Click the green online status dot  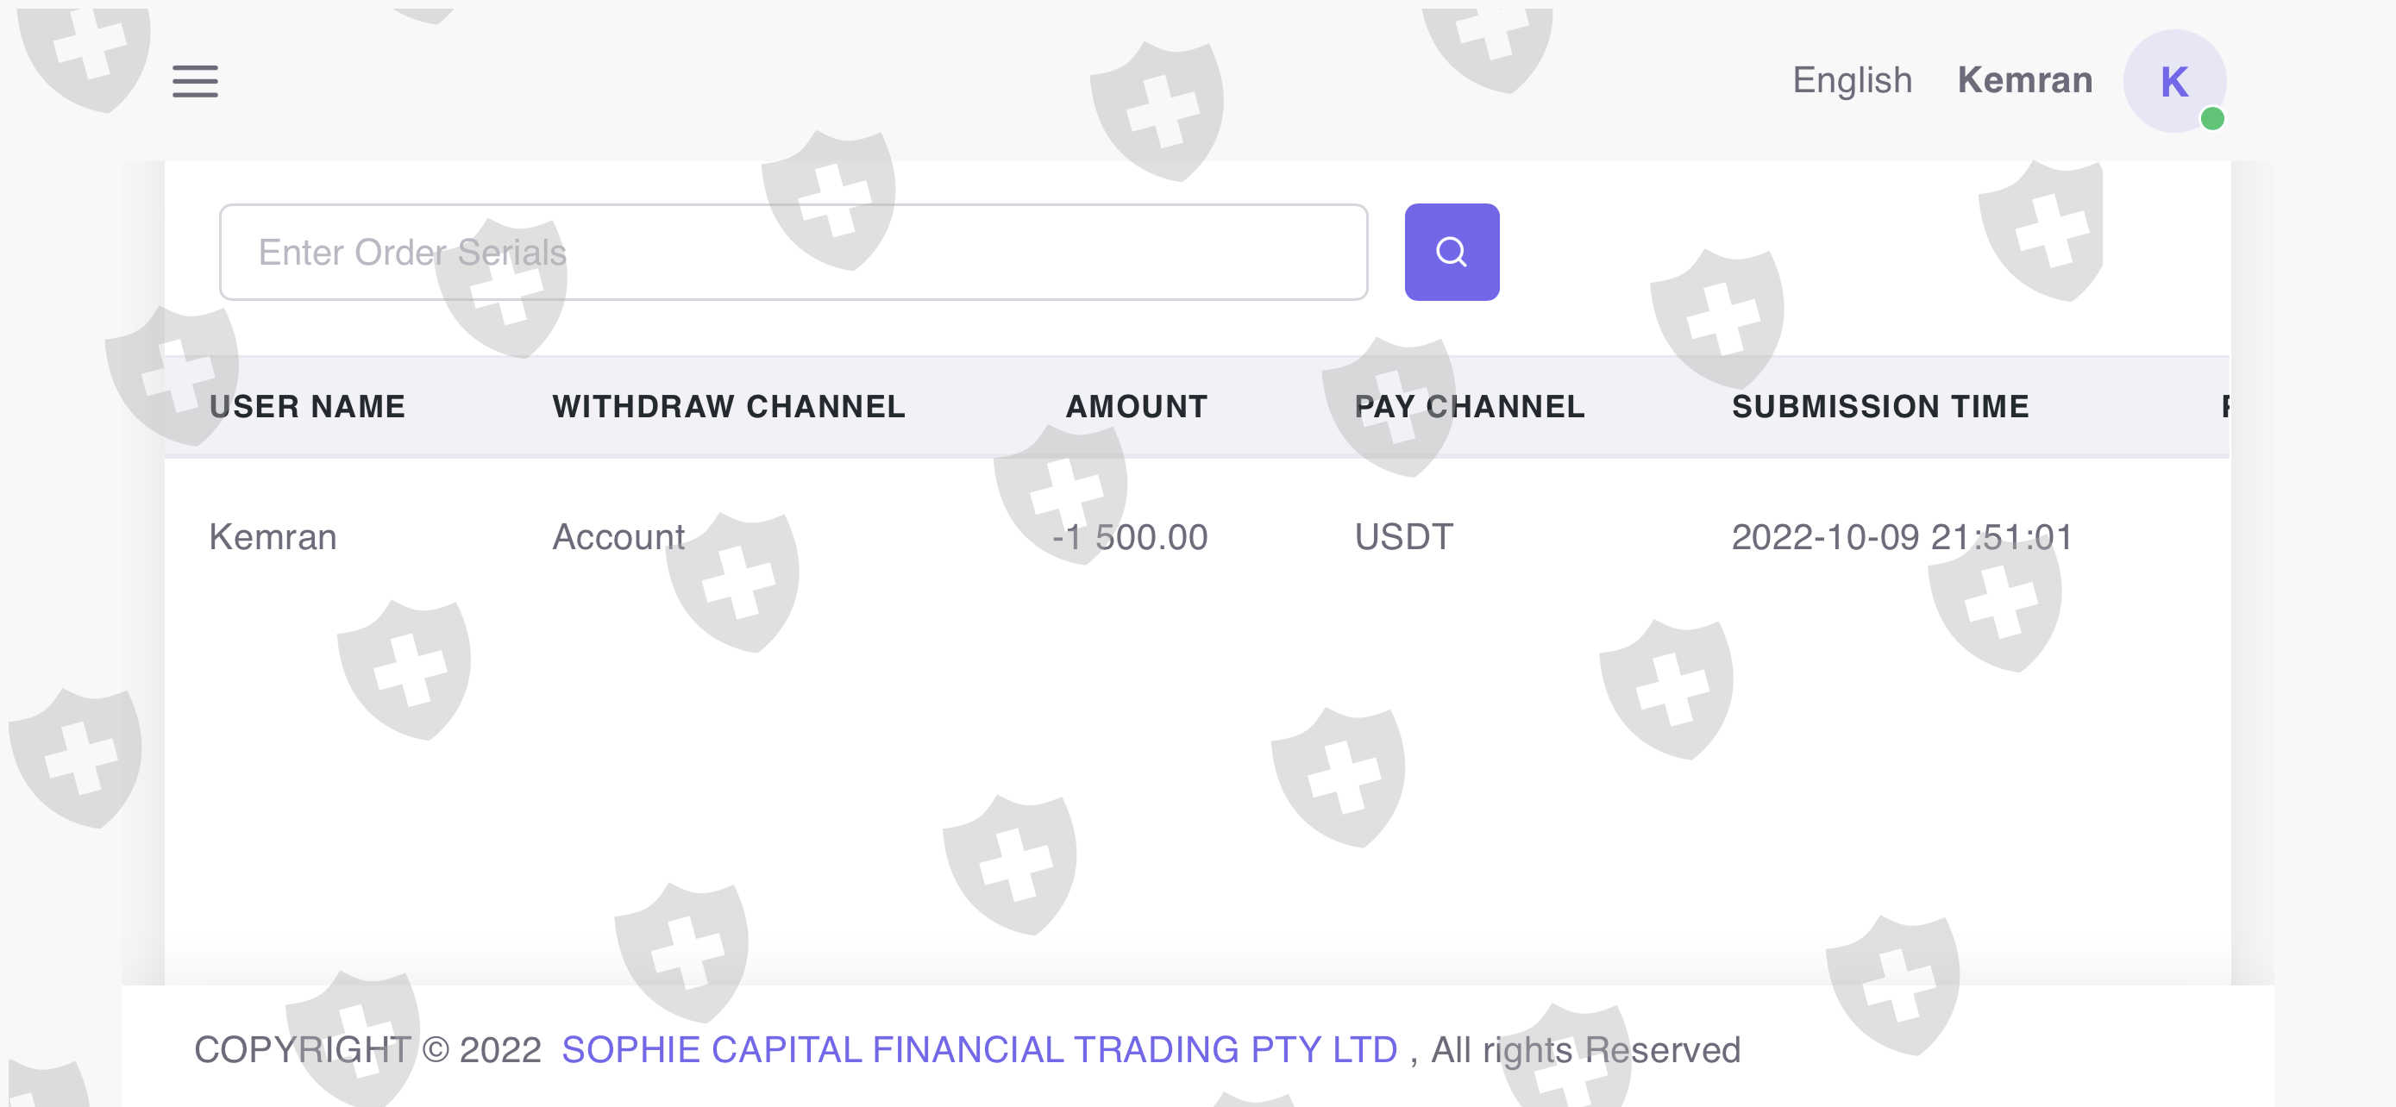point(2211,119)
